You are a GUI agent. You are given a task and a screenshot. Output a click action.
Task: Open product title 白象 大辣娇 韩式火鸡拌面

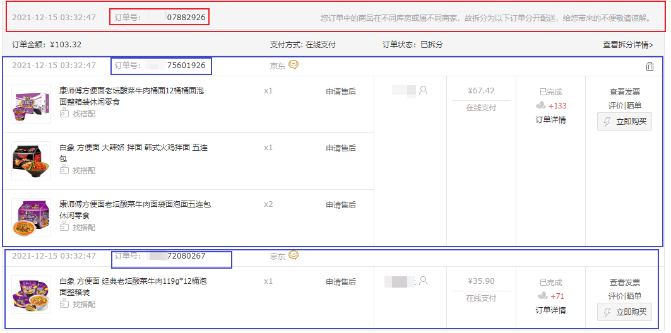pyautogui.click(x=134, y=153)
